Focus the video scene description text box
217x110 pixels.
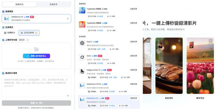click(x=36, y=87)
